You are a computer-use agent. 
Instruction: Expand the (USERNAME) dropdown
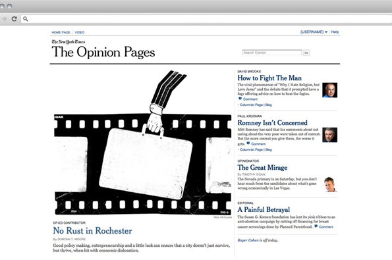coord(314,32)
